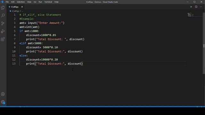205x115 pixels.
Task: Click the breadcrumb ellipsis symbol
Action: click(x=22, y=11)
